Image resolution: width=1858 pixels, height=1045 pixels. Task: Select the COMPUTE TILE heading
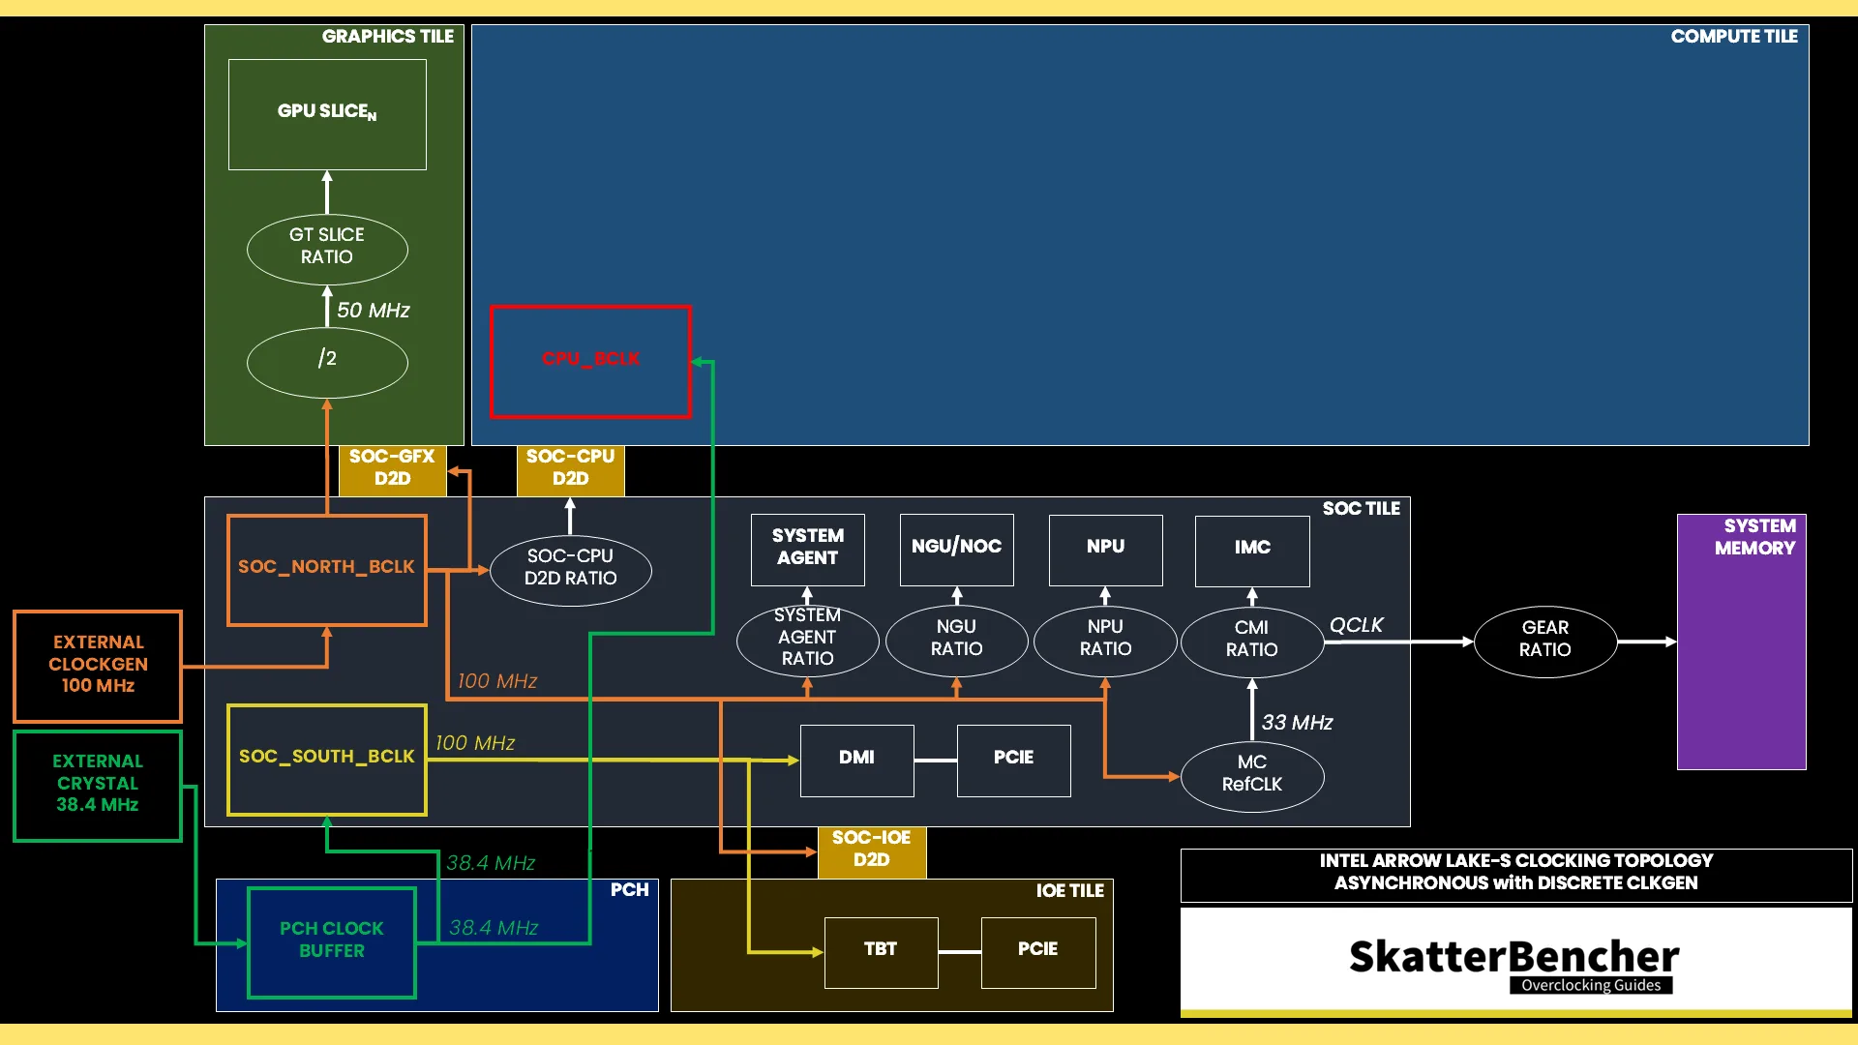coord(1734,37)
